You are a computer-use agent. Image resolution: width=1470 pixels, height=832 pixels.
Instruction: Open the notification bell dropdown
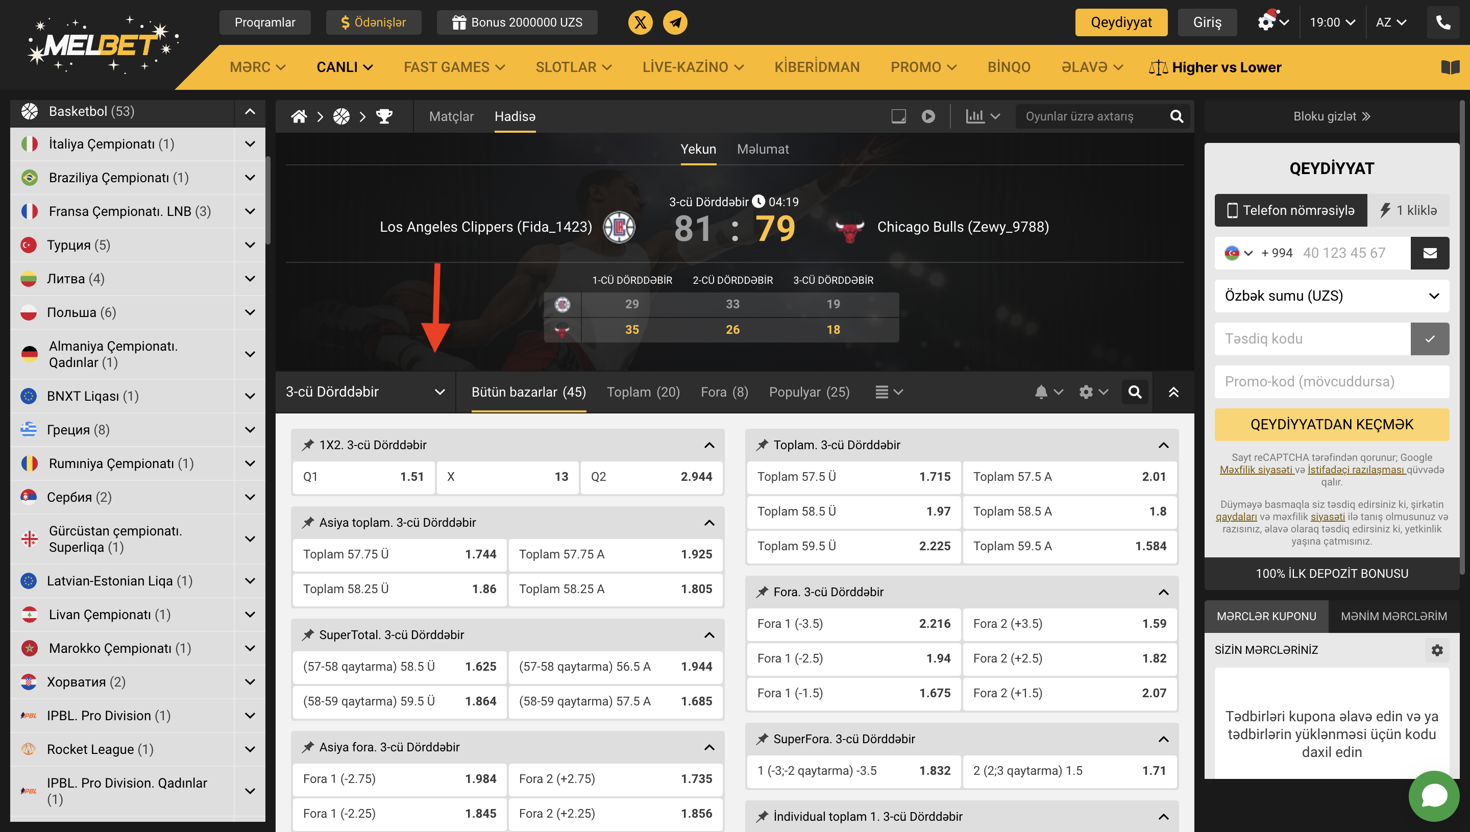tap(1048, 392)
